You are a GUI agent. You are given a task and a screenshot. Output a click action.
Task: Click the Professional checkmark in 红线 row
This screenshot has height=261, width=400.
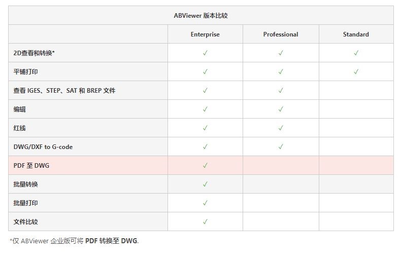click(x=281, y=128)
